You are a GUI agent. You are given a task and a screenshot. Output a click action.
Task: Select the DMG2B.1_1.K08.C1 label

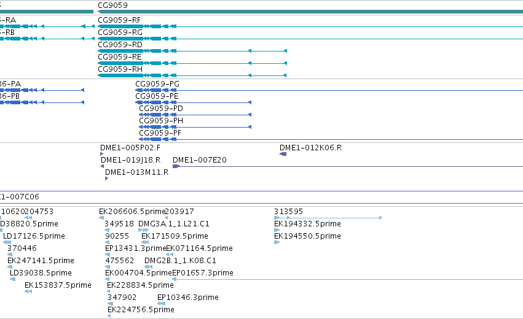click(x=180, y=261)
